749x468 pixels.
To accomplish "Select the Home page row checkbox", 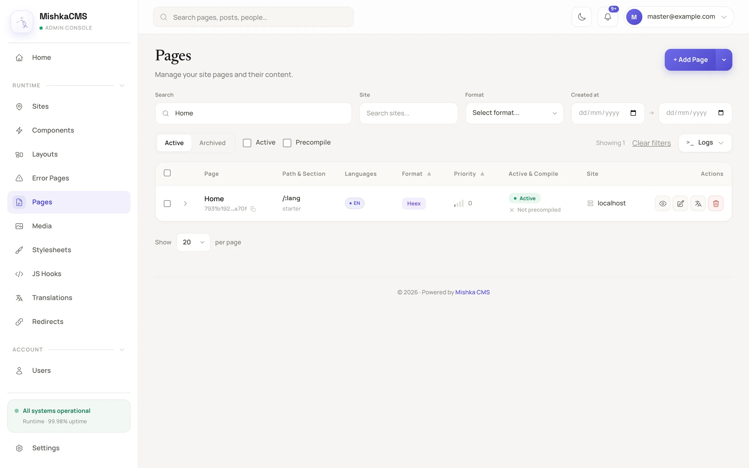I will pos(167,203).
